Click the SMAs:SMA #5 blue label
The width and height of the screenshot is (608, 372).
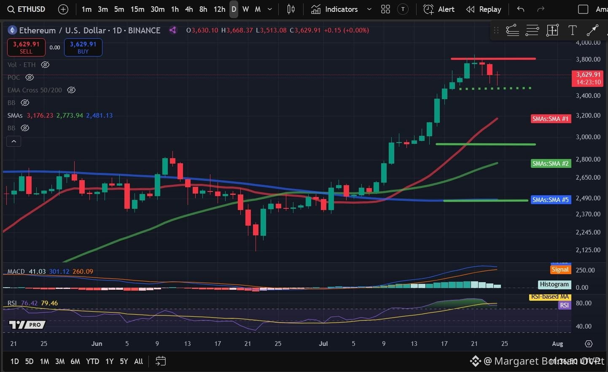551,199
